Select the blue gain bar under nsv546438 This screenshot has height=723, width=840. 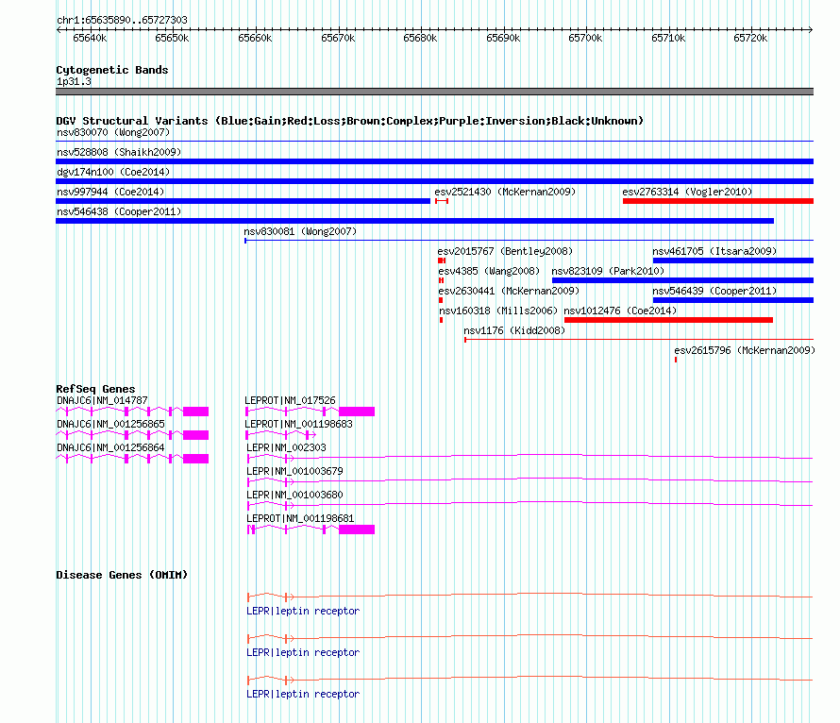click(x=414, y=221)
